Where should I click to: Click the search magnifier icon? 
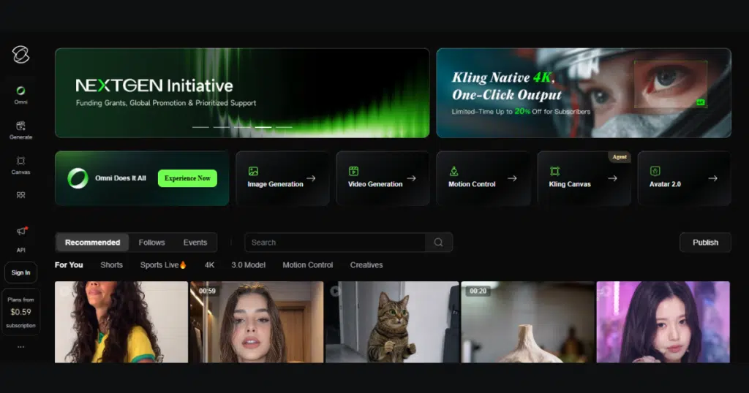438,243
